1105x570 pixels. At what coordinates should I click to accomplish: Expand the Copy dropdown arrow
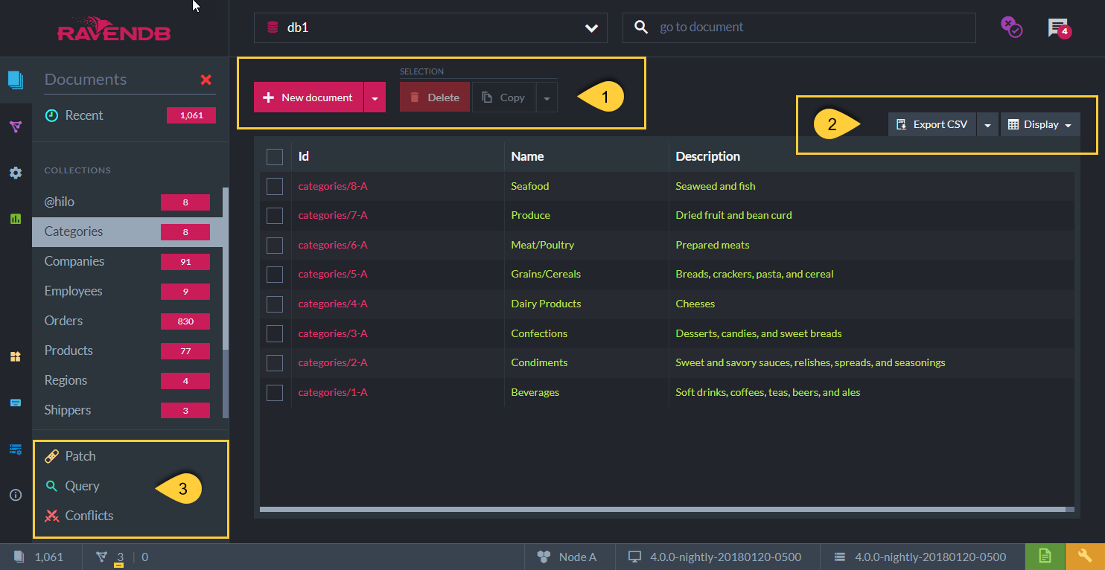[547, 97]
